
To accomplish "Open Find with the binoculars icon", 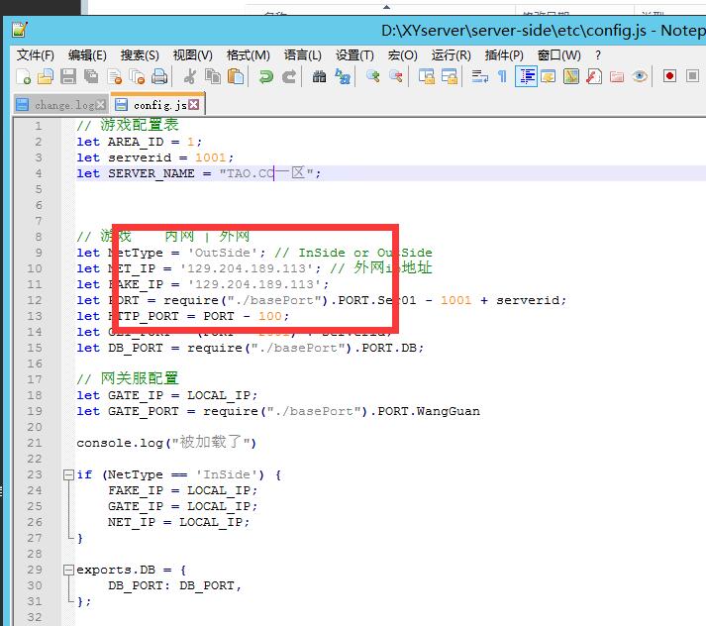I will tap(319, 76).
